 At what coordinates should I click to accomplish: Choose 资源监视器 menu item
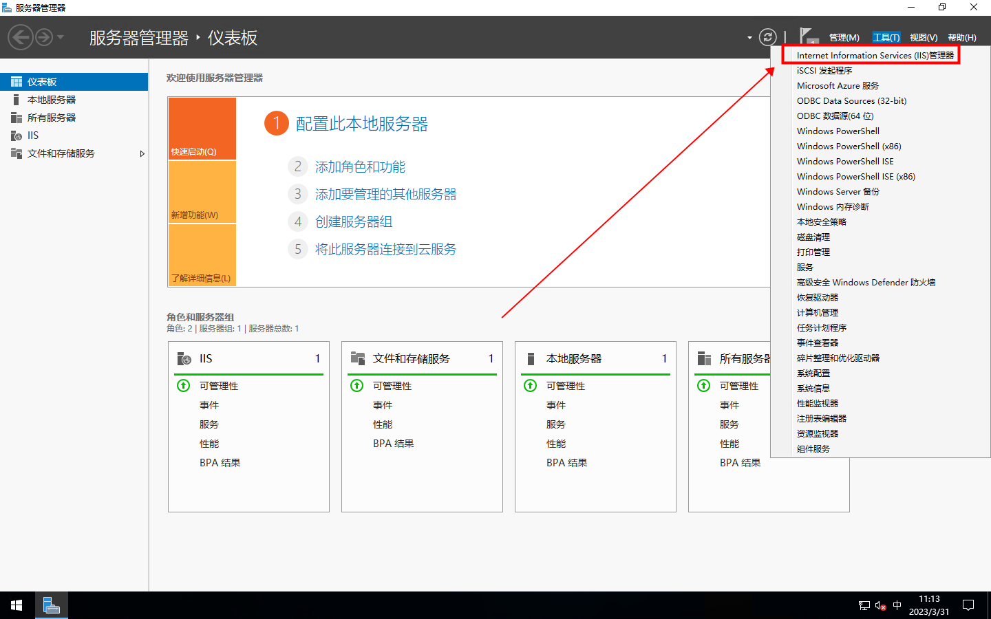pos(818,433)
